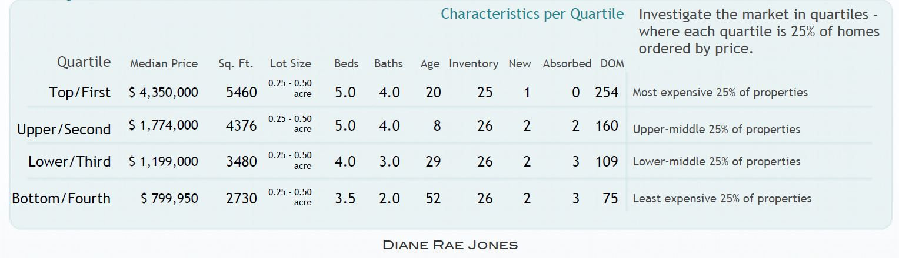
Task: Click the $ 4,350,000 median price value
Action: coord(164,92)
